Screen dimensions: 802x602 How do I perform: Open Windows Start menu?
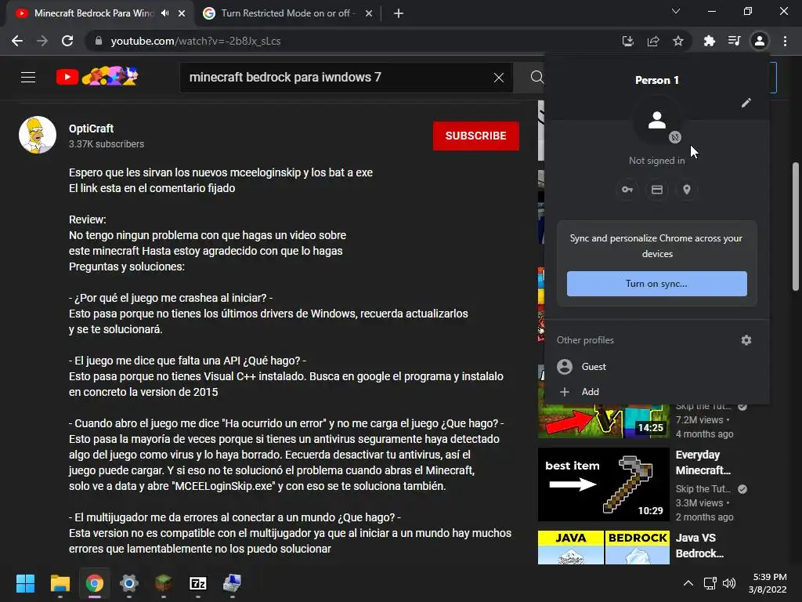pyautogui.click(x=25, y=583)
